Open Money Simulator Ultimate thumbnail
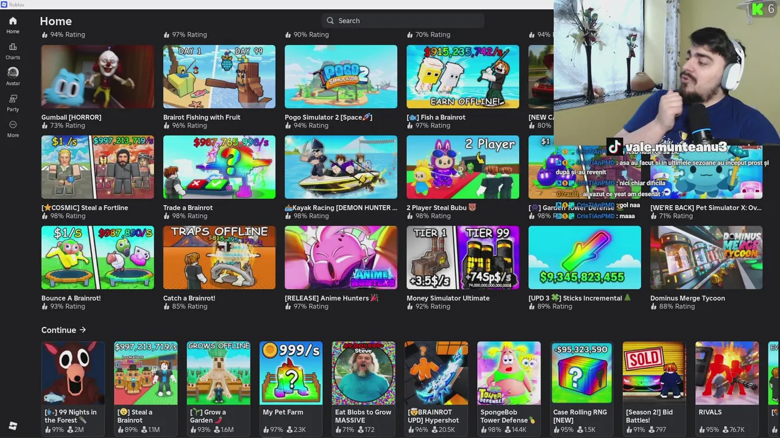 [463, 258]
